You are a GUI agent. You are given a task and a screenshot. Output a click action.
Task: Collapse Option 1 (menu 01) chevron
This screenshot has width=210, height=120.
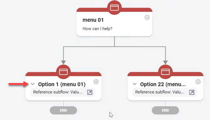(x=33, y=84)
